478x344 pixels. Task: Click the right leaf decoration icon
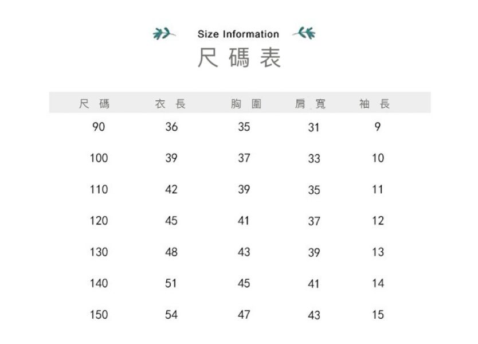tap(304, 34)
